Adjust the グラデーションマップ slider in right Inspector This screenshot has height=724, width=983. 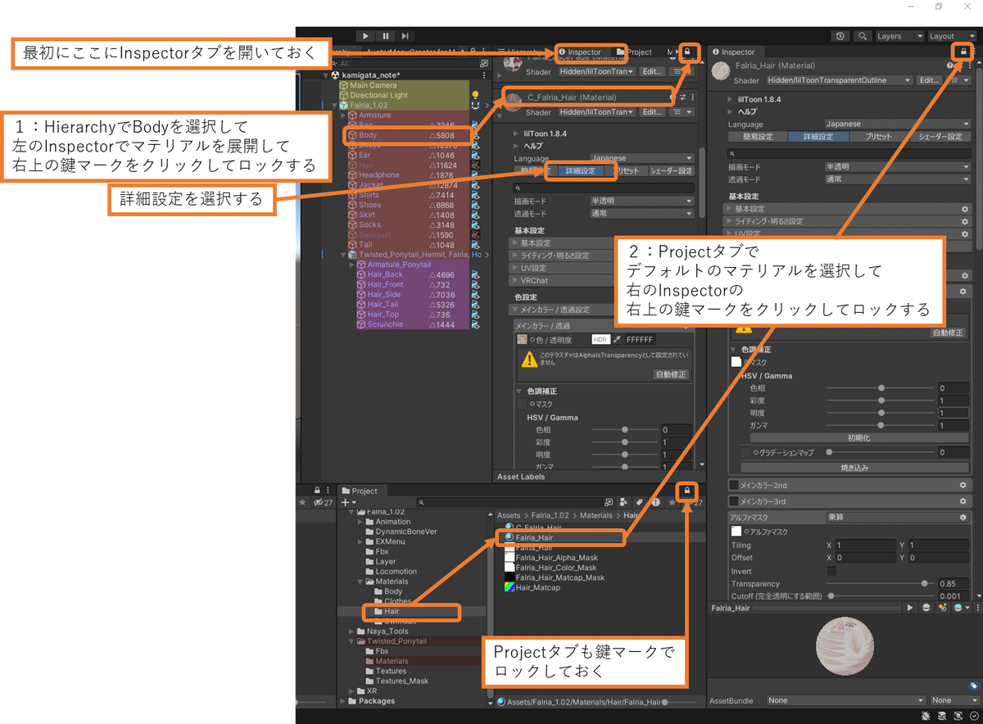click(881, 452)
